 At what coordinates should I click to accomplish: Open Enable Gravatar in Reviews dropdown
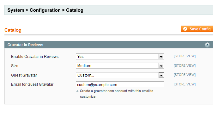pyautogui.click(x=120, y=57)
